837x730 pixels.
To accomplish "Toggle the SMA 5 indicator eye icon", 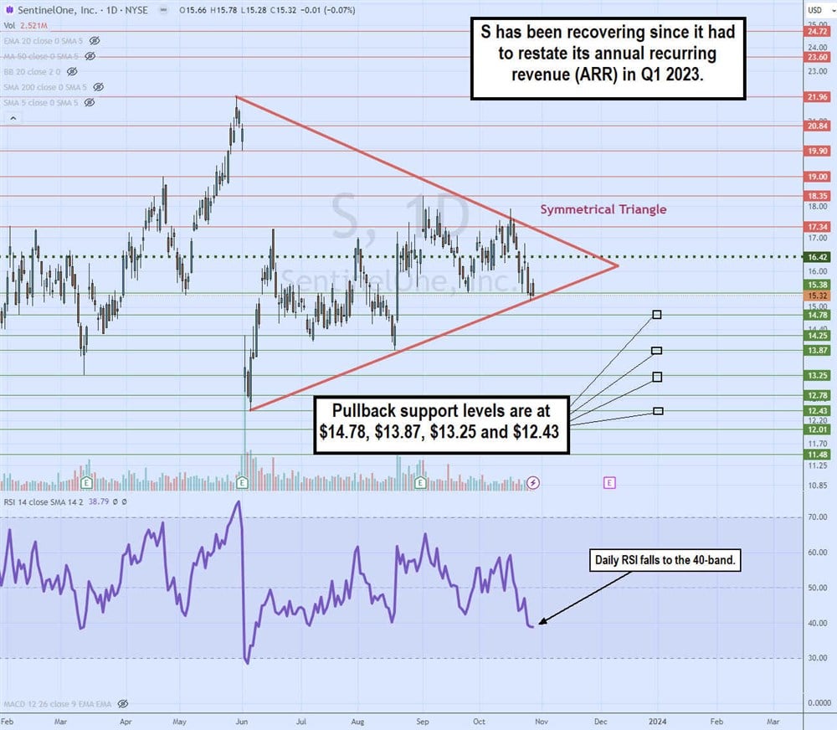I will tap(90, 102).
